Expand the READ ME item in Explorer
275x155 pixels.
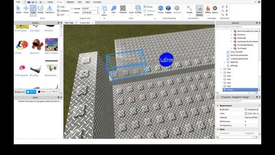[x=224, y=62]
